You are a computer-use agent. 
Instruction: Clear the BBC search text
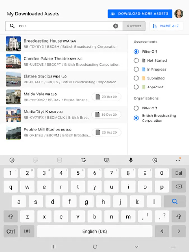116,26
